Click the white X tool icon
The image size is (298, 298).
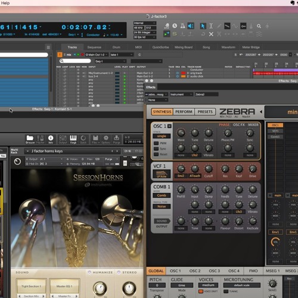(x=211, y=34)
